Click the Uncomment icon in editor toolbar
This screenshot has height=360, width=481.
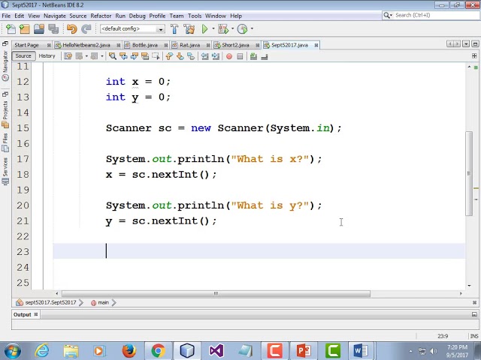pyautogui.click(x=265, y=56)
